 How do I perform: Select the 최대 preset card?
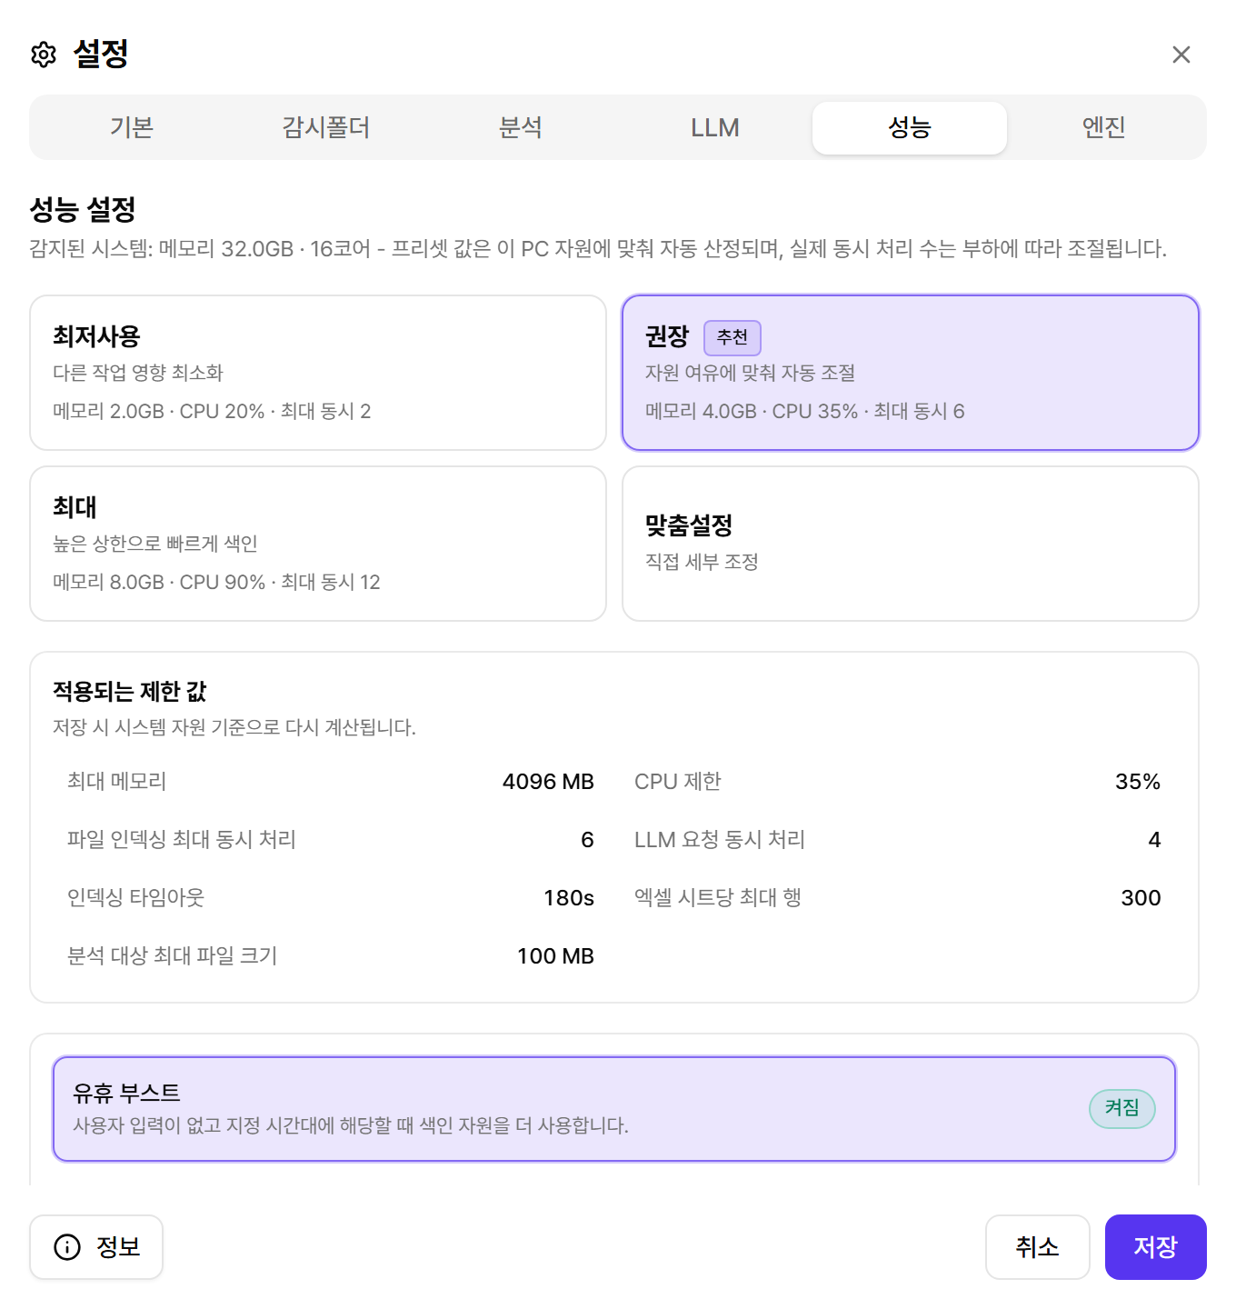pyautogui.click(x=318, y=544)
